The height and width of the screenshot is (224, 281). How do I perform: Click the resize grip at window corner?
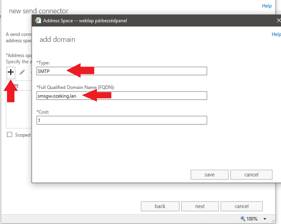coord(273,221)
